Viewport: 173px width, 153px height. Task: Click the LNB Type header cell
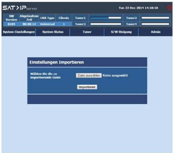pyautogui.click(x=47, y=18)
